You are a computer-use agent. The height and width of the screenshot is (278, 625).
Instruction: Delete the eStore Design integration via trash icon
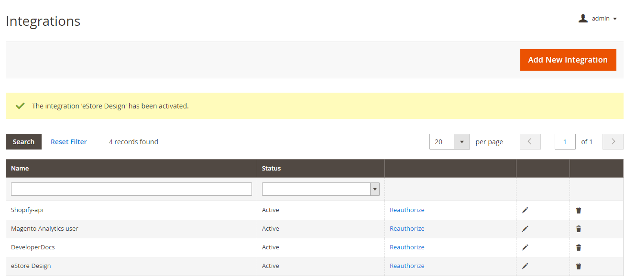(x=579, y=266)
